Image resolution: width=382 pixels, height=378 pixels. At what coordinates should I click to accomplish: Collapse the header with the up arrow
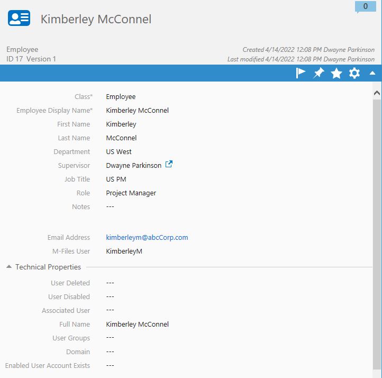(x=372, y=74)
